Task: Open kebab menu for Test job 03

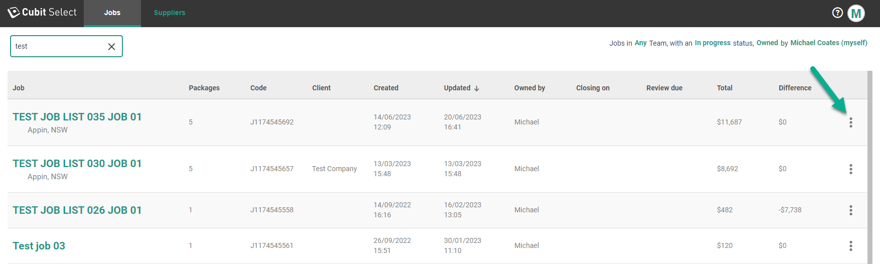Action: coord(850,246)
